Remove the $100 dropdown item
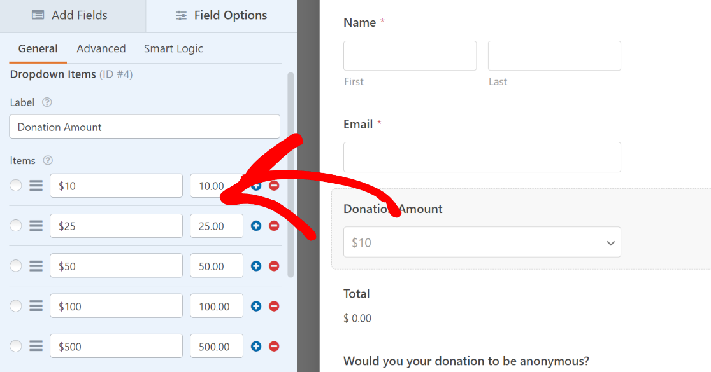The height and width of the screenshot is (372, 711). (274, 306)
